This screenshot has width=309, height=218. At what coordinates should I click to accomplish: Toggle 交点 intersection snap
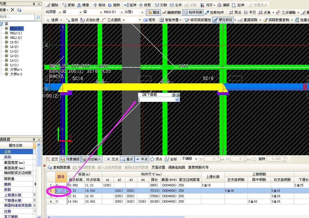[112, 159]
